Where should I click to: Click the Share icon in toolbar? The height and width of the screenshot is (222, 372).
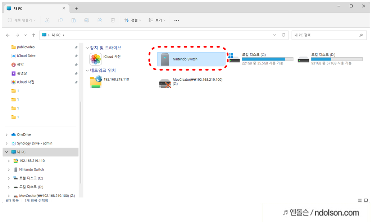click(100, 20)
